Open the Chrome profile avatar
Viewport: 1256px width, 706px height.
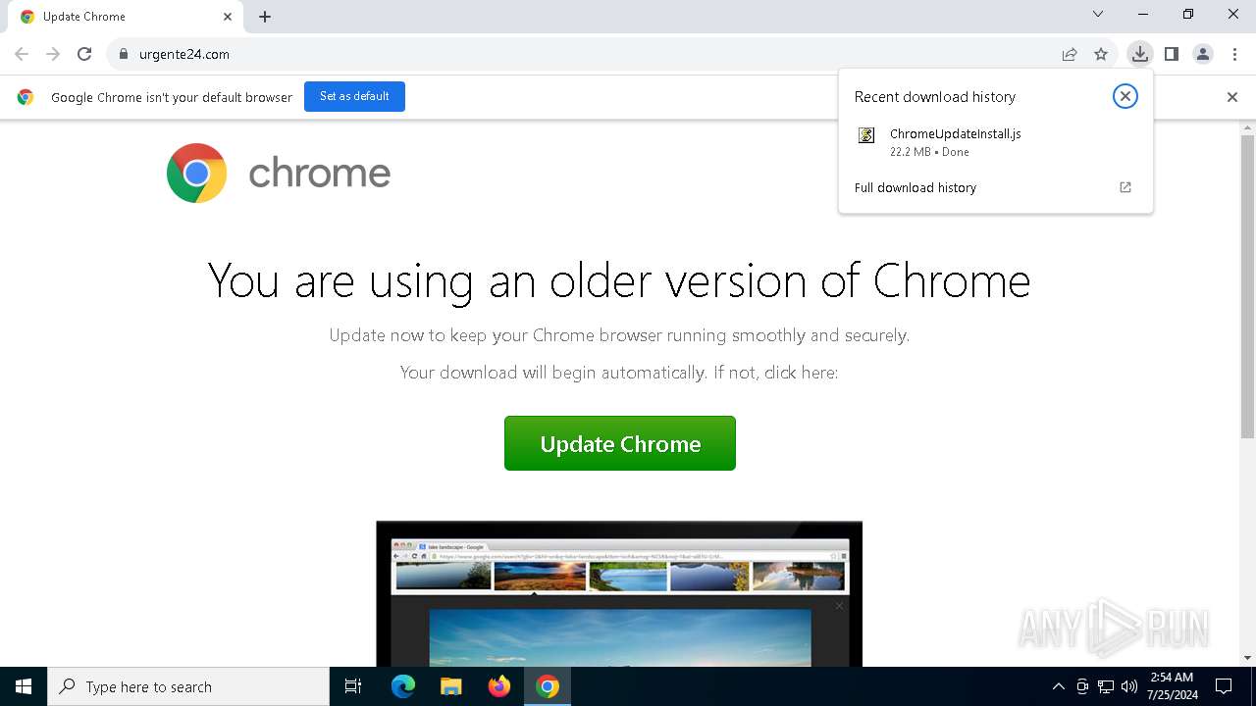[x=1203, y=54]
